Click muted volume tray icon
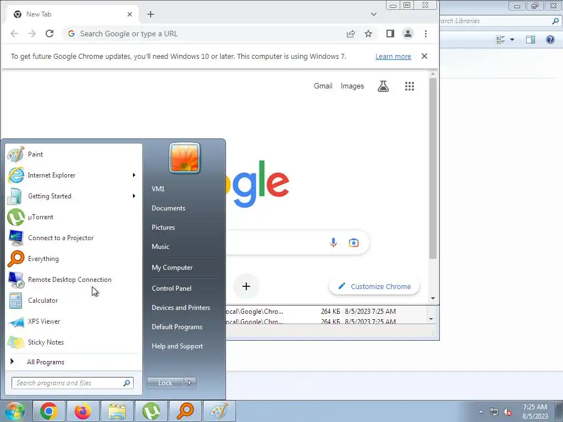This screenshot has height=422, width=563. (507, 412)
